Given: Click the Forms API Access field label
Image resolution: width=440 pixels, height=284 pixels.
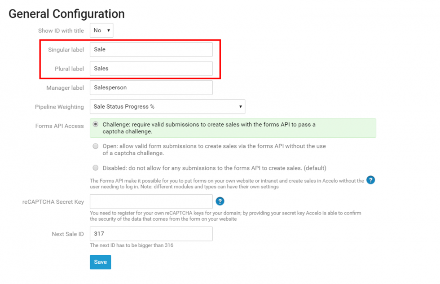Looking at the screenshot, I should [x=59, y=126].
